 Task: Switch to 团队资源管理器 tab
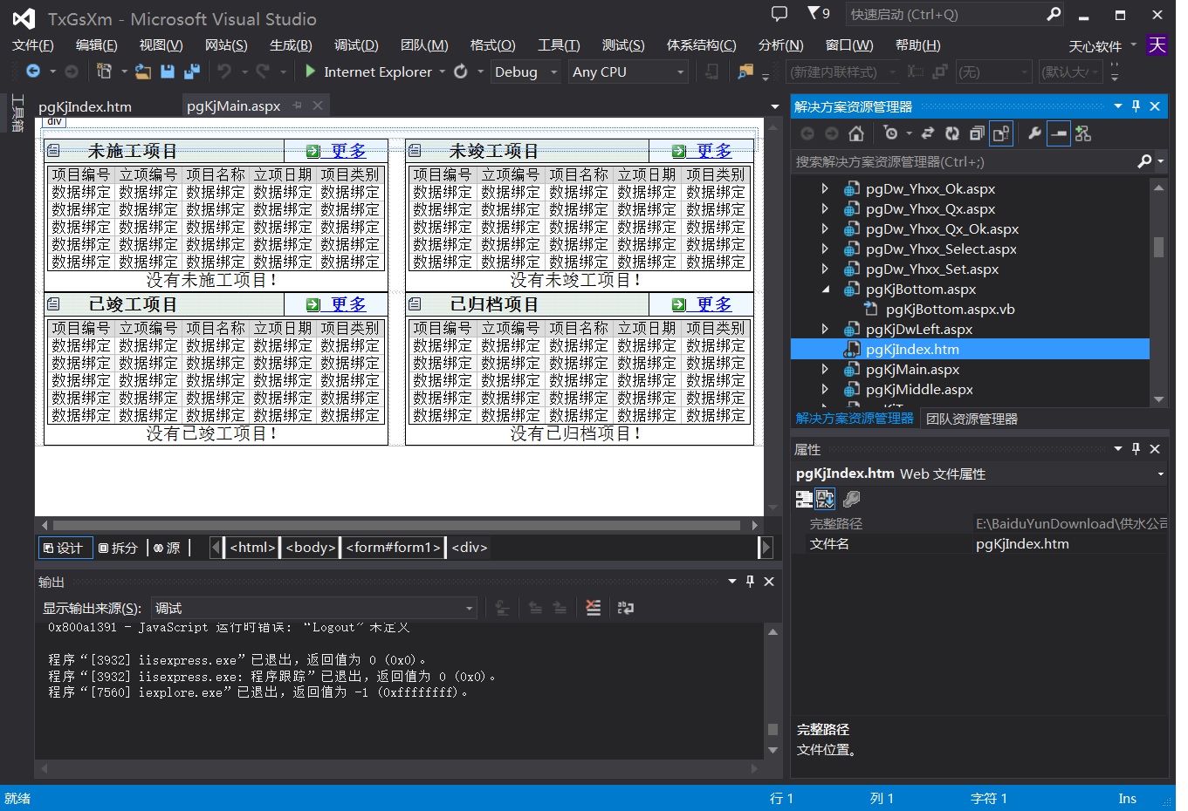click(x=972, y=419)
